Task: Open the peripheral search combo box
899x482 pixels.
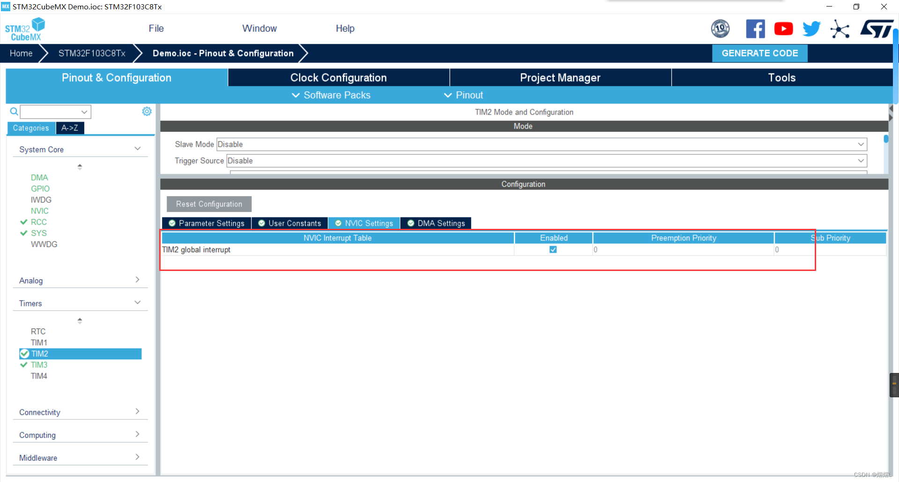Action: click(x=55, y=112)
